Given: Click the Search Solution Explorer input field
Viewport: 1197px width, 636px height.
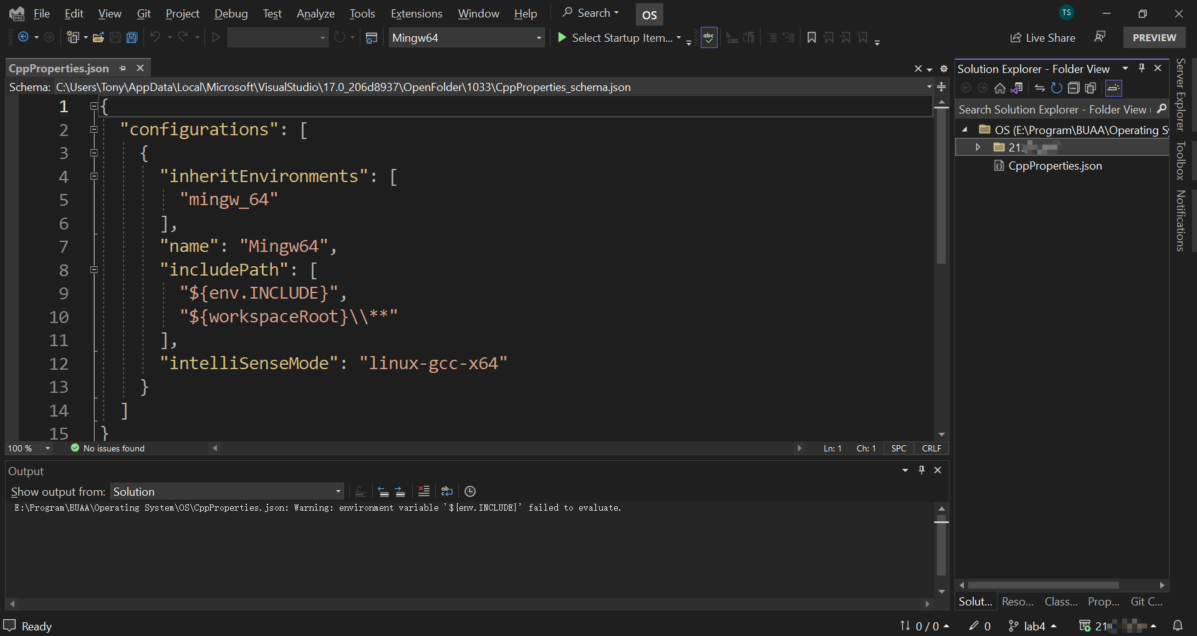Looking at the screenshot, I should click(x=1052, y=110).
